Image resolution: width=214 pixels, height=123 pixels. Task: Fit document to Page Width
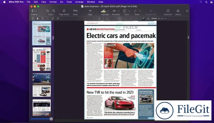point(64,11)
